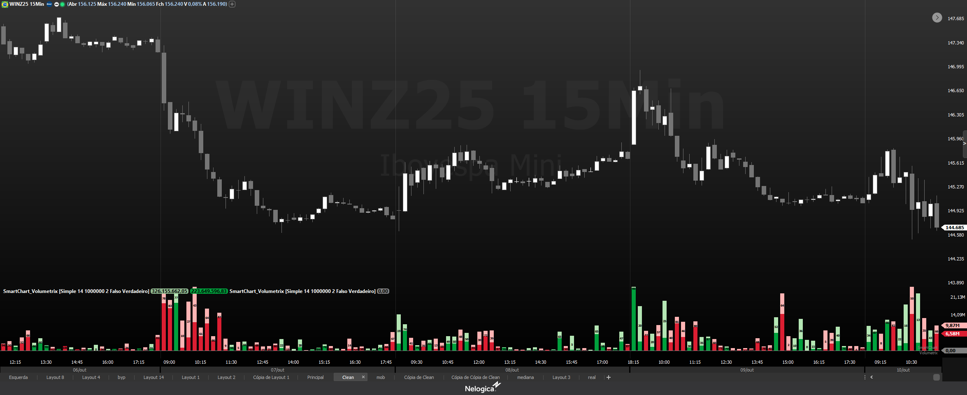
Task: Expand the collapsed right side panel handle
Action: [965, 144]
